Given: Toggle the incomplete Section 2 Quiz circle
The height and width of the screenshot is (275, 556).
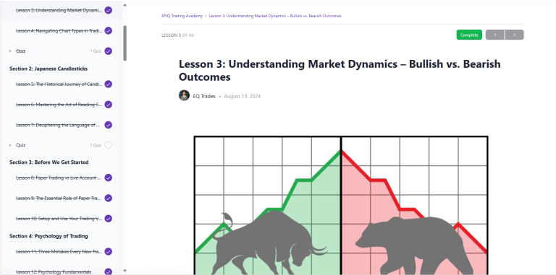Looking at the screenshot, I should 109,145.
